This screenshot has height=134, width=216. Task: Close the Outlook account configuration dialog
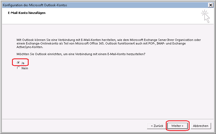[x=211, y=5]
